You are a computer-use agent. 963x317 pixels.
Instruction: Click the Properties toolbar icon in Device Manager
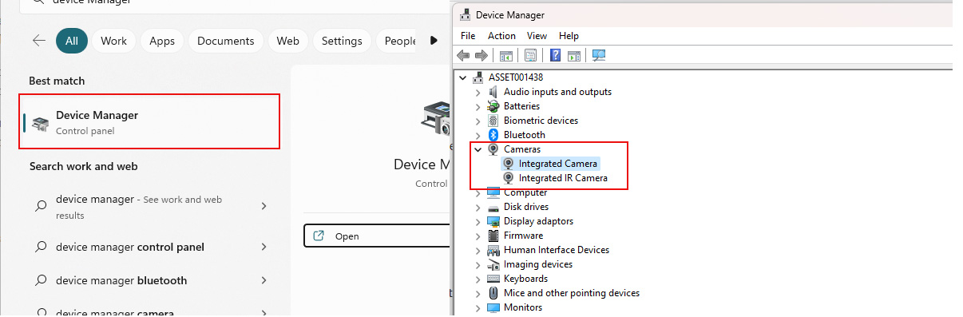pos(530,55)
